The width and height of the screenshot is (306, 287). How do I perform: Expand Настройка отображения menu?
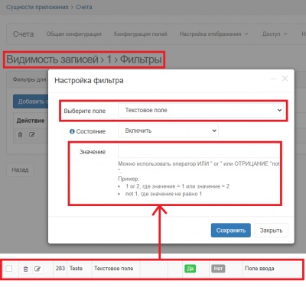pos(213,34)
